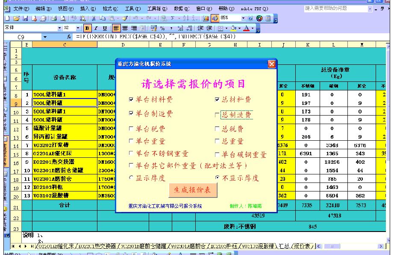
Task: Toggle italic formatting
Action: [x=96, y=28]
